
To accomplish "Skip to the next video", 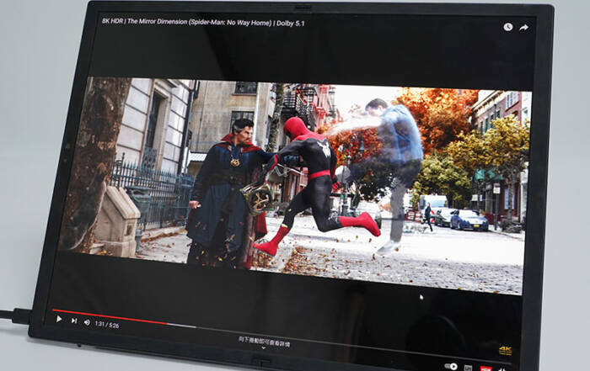I will pos(74,321).
